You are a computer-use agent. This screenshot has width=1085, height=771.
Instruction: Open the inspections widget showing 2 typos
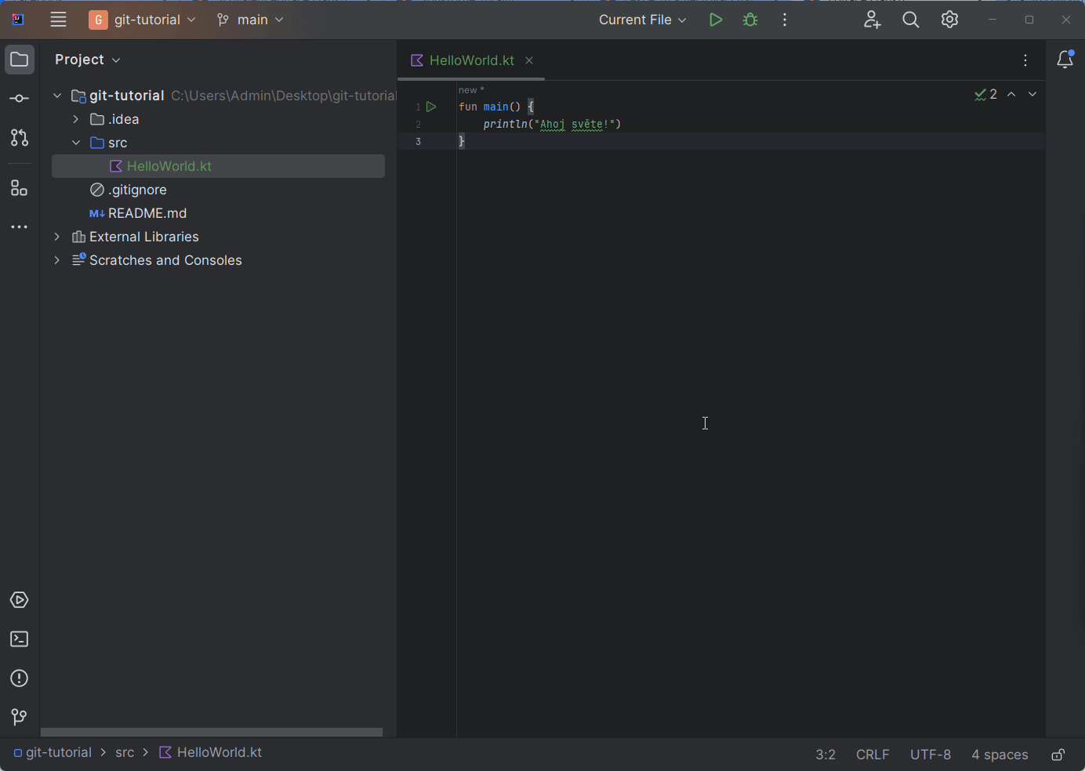(x=985, y=94)
